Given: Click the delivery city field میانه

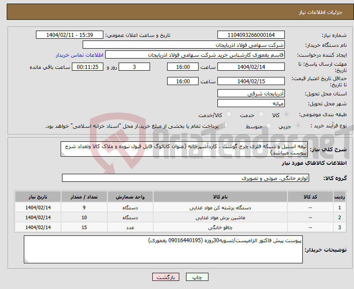Looking at the screenshot, I should click(x=251, y=103).
